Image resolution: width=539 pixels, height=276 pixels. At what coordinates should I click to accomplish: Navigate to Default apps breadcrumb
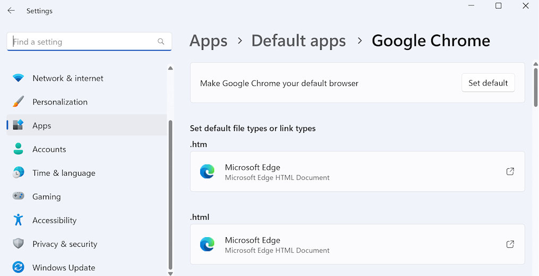coord(298,41)
